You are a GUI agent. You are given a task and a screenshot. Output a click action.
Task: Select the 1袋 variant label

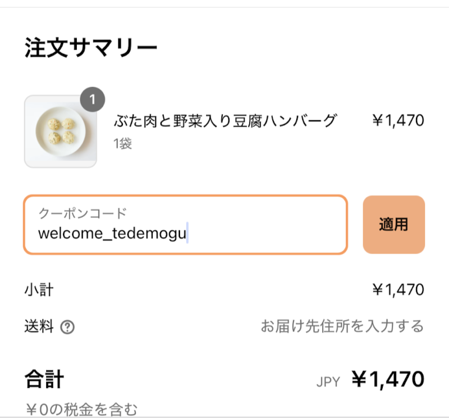pos(122,143)
